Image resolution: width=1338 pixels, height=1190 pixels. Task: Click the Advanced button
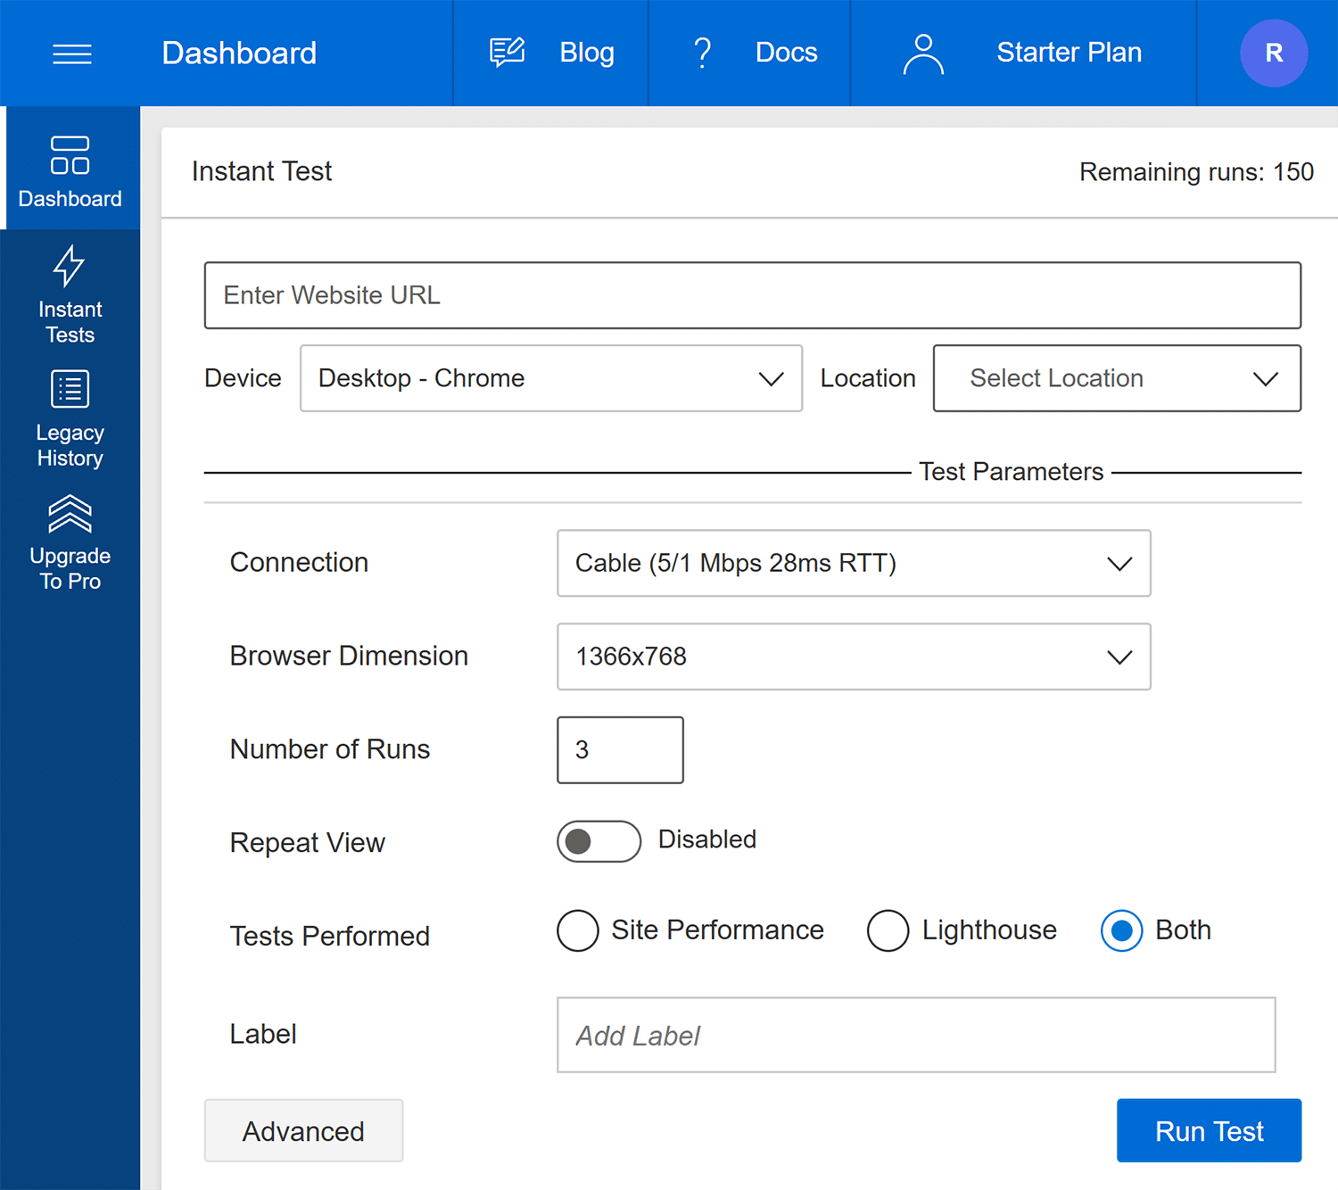pyautogui.click(x=303, y=1130)
